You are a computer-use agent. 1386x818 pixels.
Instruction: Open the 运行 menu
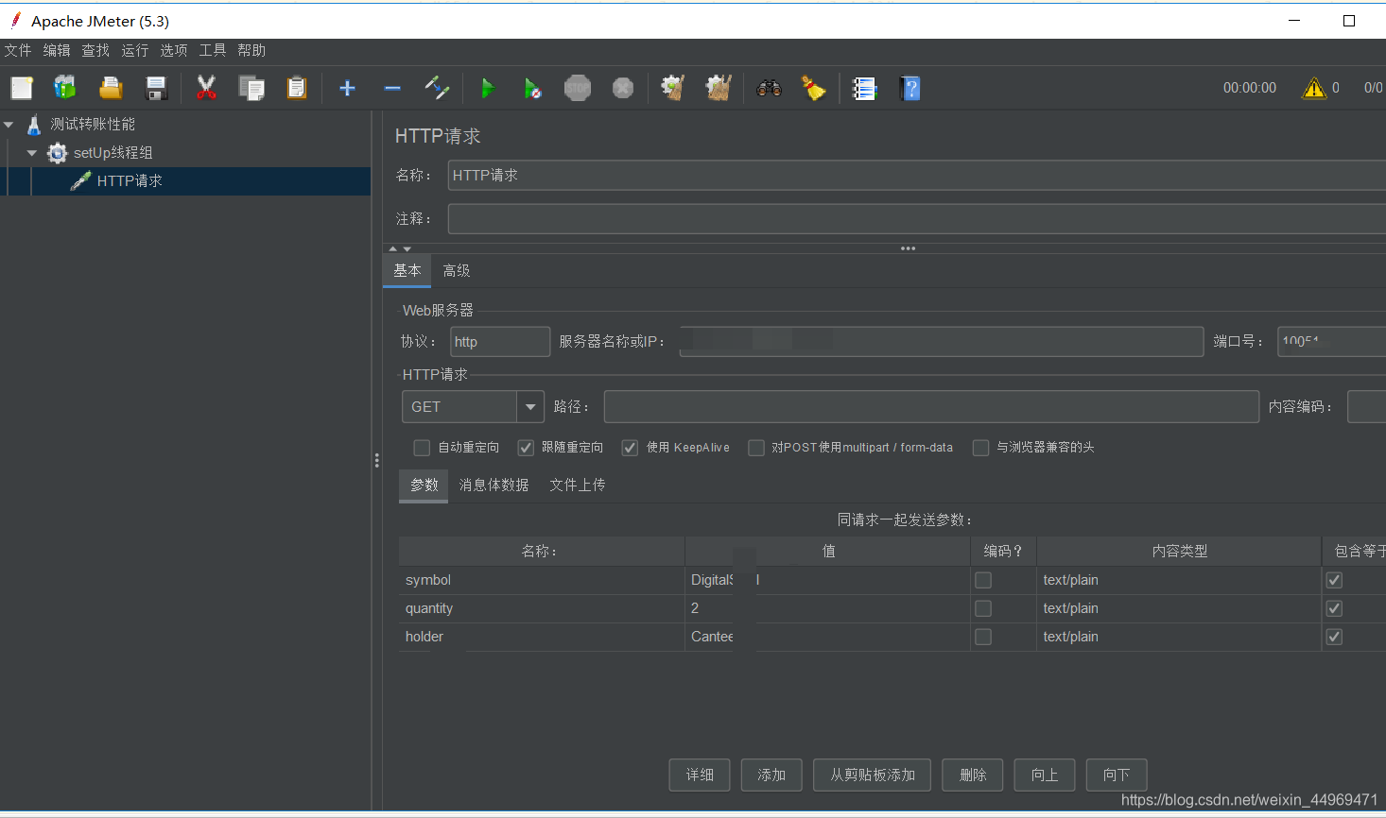coord(134,50)
